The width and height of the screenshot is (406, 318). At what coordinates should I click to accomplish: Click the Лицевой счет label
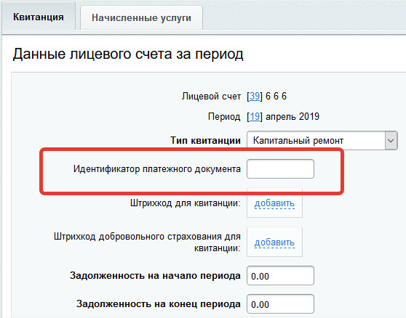click(x=211, y=96)
